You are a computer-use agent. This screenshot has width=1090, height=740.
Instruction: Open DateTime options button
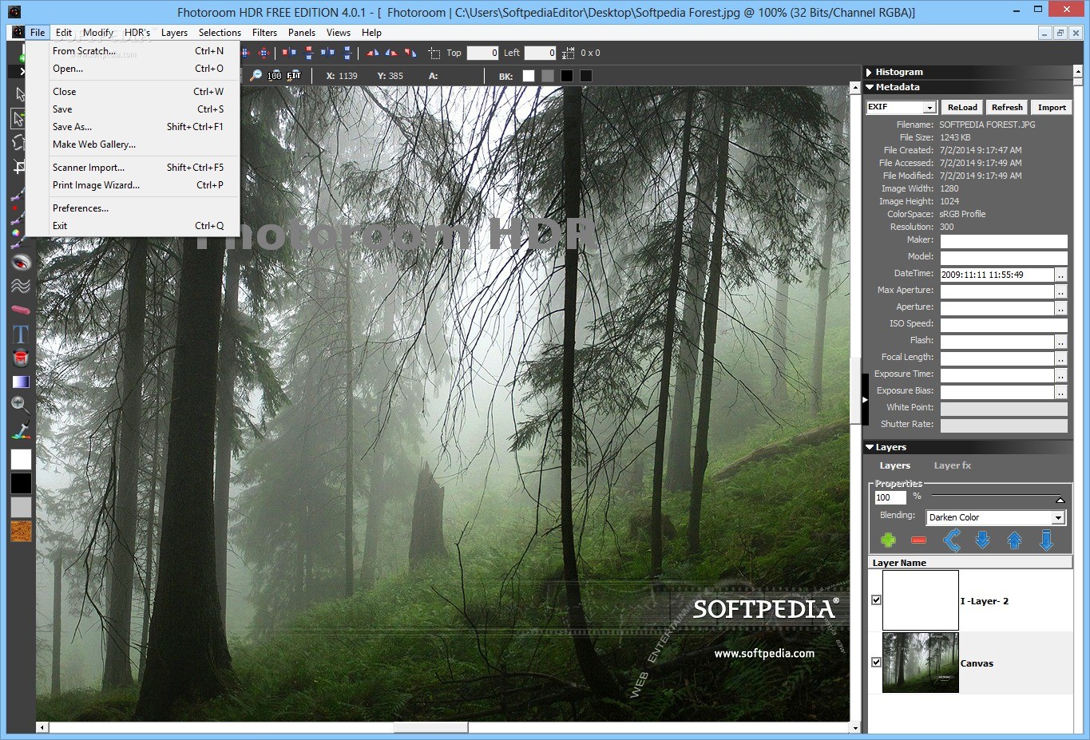tap(1060, 275)
